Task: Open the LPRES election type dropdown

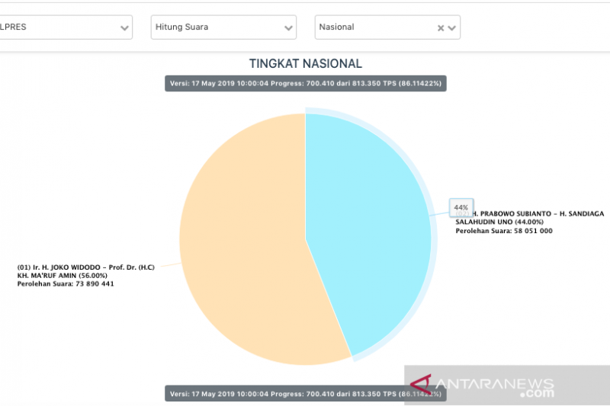Action: (x=66, y=27)
